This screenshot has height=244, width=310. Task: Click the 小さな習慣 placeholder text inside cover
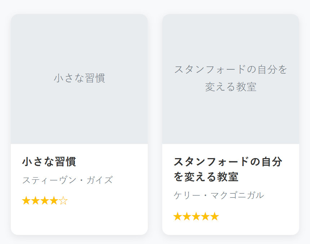pos(79,78)
